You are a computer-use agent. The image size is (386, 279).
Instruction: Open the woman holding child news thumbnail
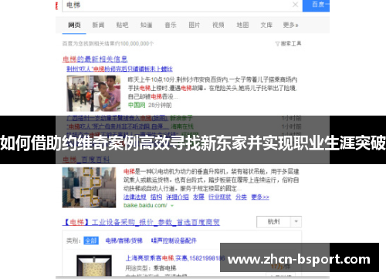(93, 93)
